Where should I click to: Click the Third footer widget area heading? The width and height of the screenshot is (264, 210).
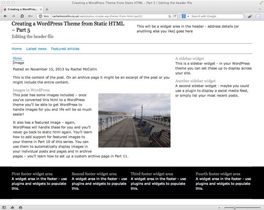(x=152, y=174)
